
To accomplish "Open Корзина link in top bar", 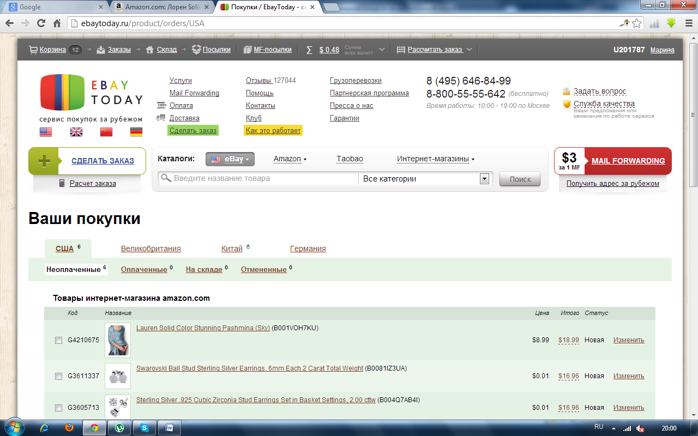I will 53,50.
